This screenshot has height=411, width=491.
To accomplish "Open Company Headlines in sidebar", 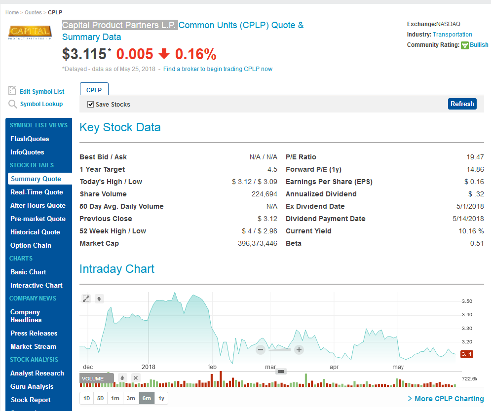I will pyautogui.click(x=26, y=316).
